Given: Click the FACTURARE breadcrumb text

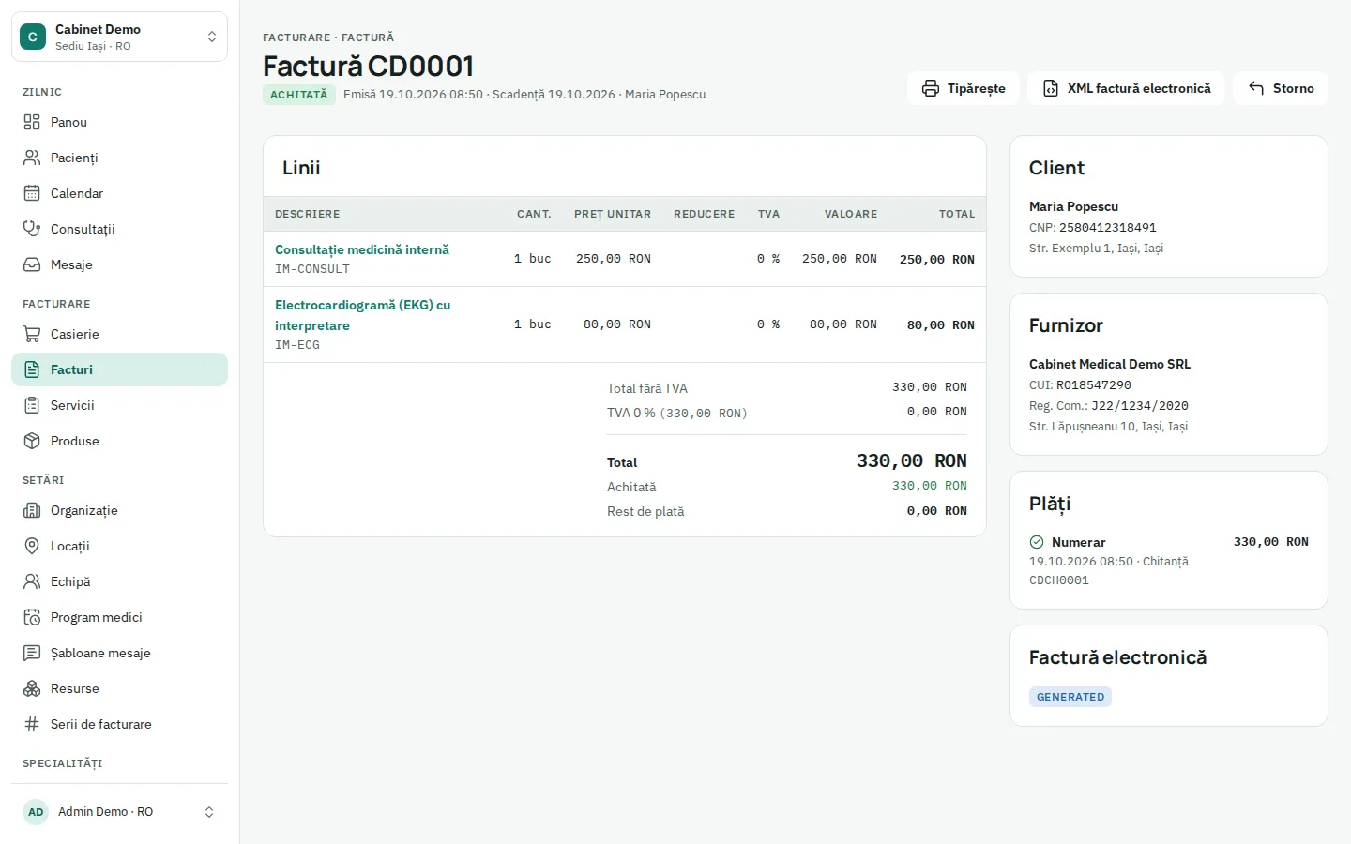Looking at the screenshot, I should [296, 38].
